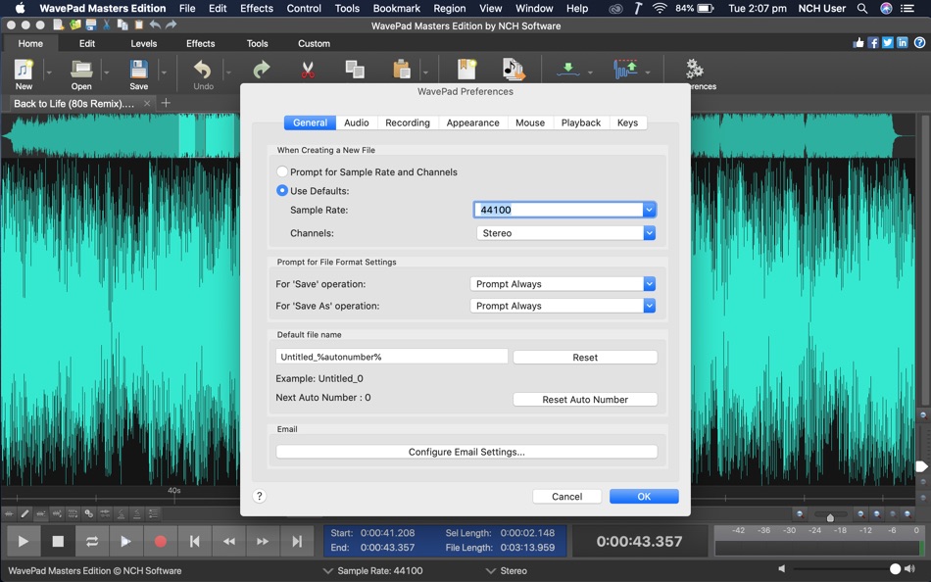Viewport: 931px width, 582px height.
Task: Click the Reset default file name button
Action: tap(585, 357)
